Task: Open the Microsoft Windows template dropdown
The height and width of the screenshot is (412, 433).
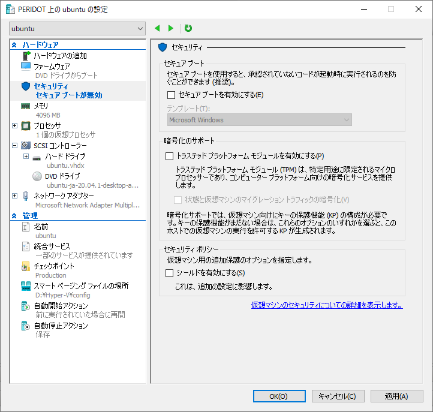Action: tap(260, 120)
